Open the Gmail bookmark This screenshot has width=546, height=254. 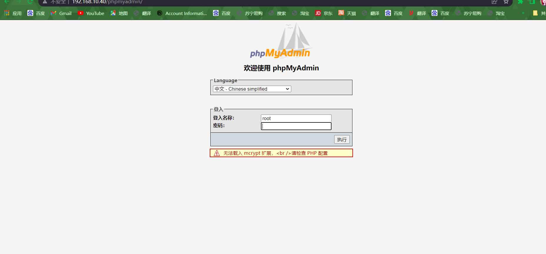pos(61,13)
